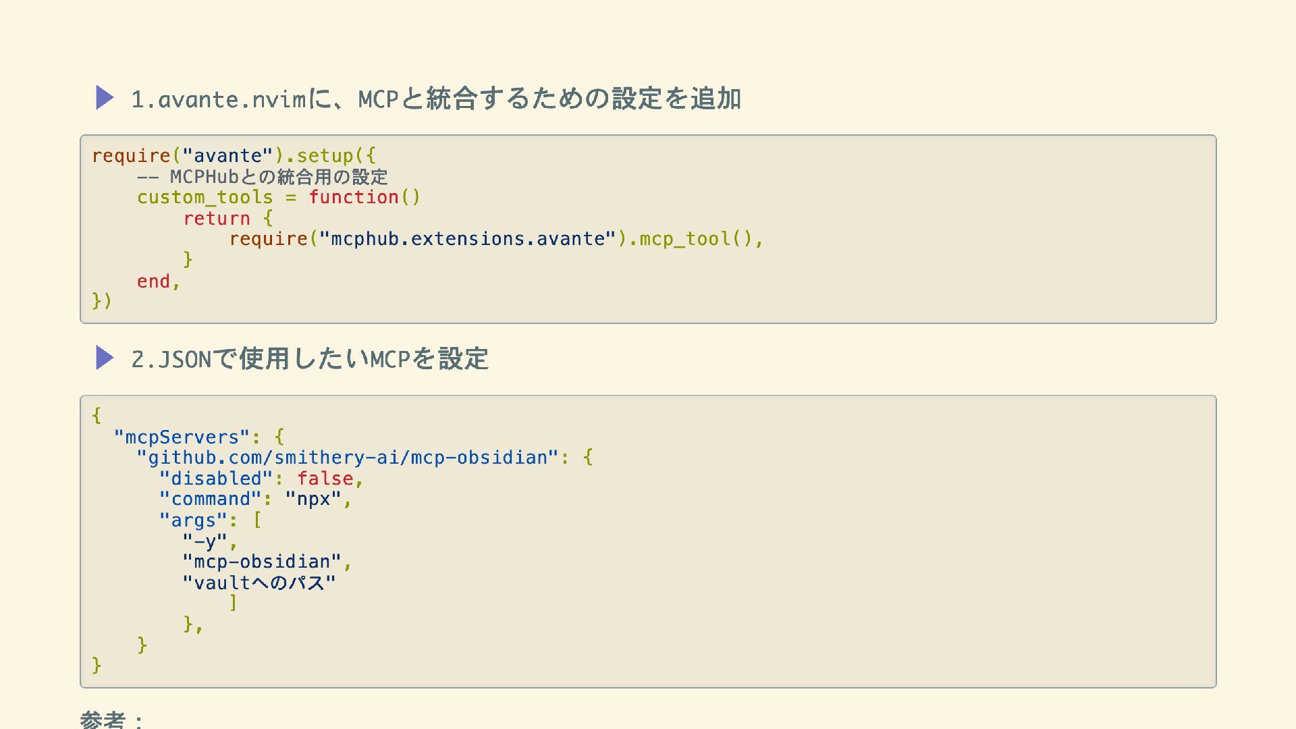This screenshot has height=729, width=1296.
Task: Click the "vaultへのパス" placeholder string
Action: (x=259, y=583)
